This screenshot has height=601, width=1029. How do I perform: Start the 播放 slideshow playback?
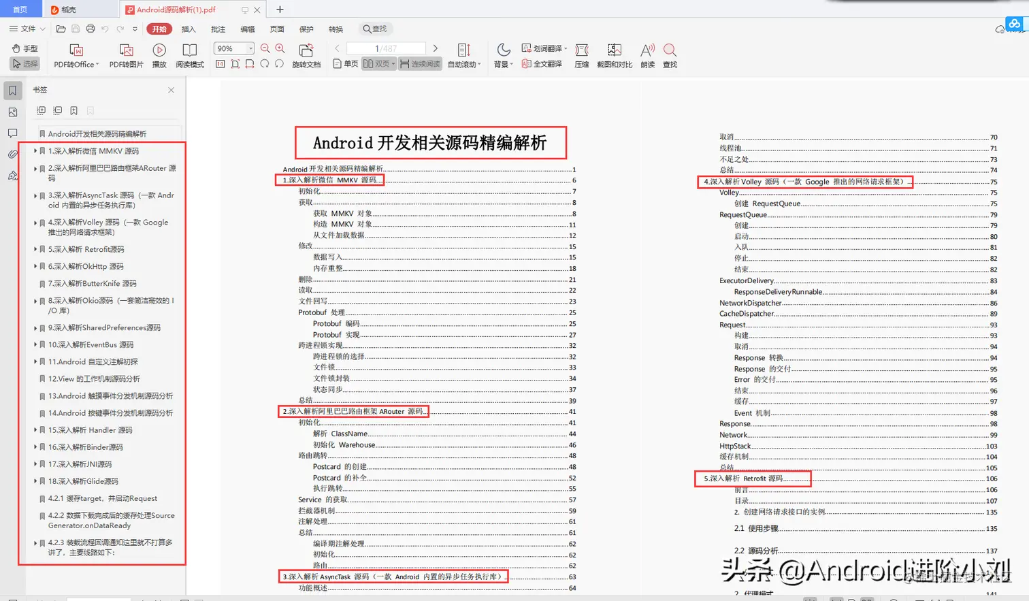159,54
